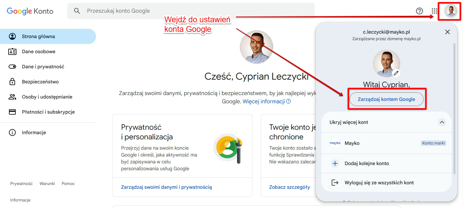
Task: Click the info icon after Więcej informacji
Action: click(x=288, y=101)
